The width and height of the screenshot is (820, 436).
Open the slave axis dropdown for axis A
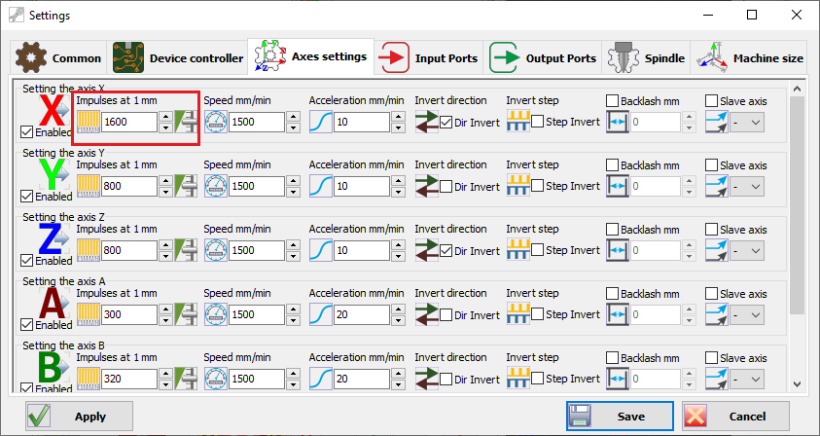[747, 315]
